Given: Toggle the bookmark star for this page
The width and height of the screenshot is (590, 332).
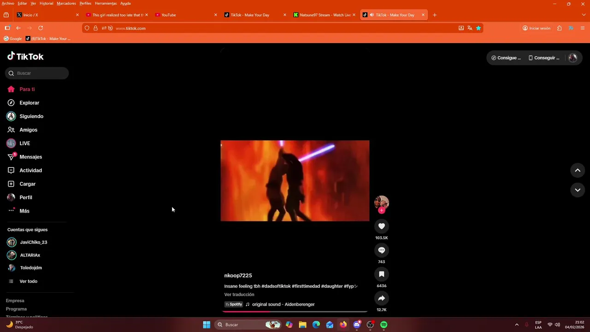Looking at the screenshot, I should [x=478, y=28].
